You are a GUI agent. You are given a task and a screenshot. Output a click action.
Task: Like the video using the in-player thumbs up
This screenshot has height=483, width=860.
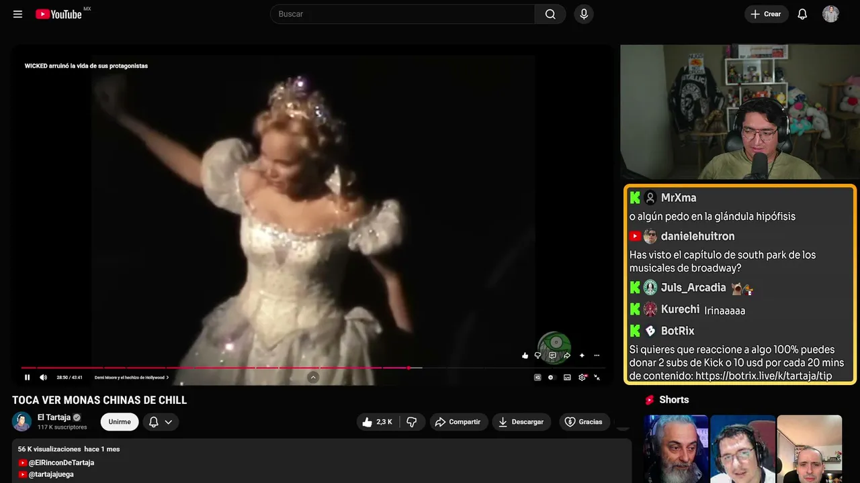click(x=525, y=356)
